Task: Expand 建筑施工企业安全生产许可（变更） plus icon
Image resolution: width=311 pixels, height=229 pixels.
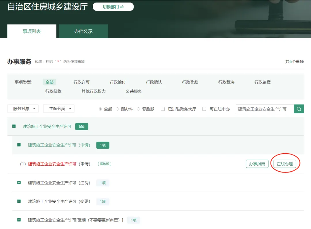Action: 19,201
